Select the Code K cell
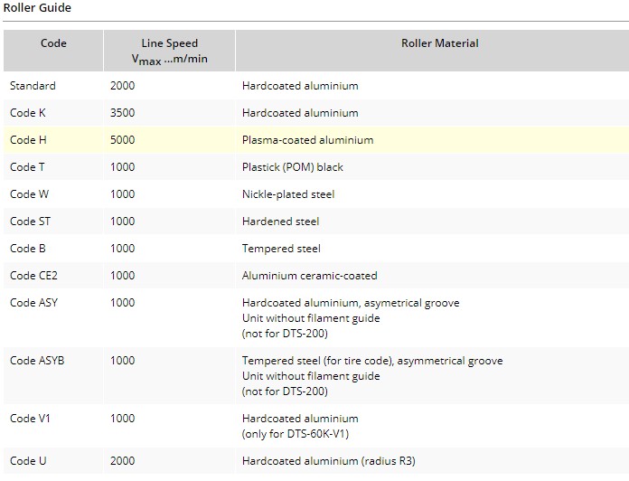The image size is (629, 481). pos(28,113)
